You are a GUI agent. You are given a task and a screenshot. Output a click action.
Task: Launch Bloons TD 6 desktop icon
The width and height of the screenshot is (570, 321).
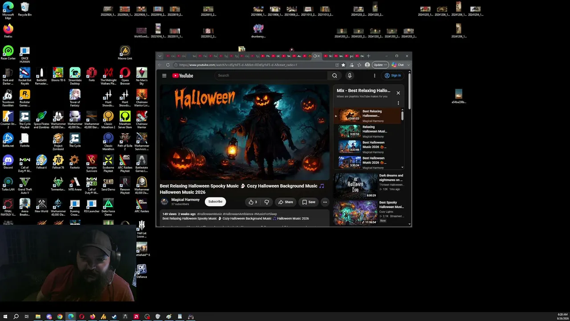coord(58,75)
